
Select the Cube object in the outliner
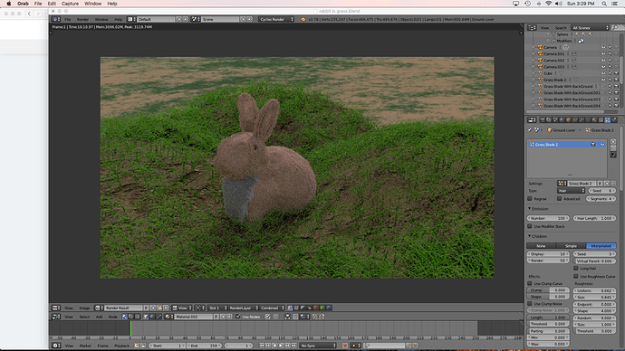(x=548, y=73)
